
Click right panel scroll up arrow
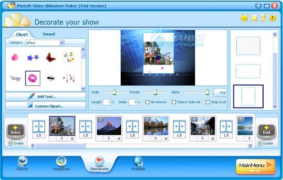275,34
